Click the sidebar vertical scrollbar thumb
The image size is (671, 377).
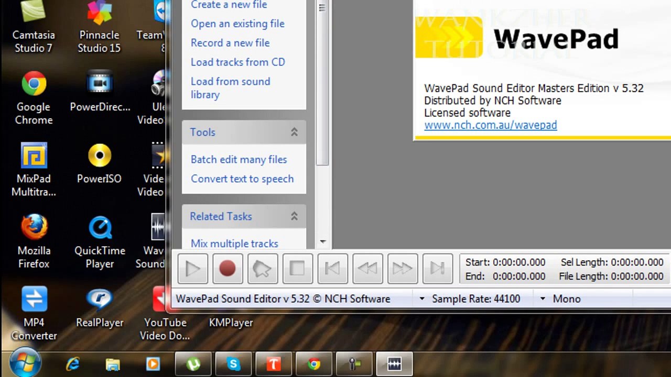point(322,83)
